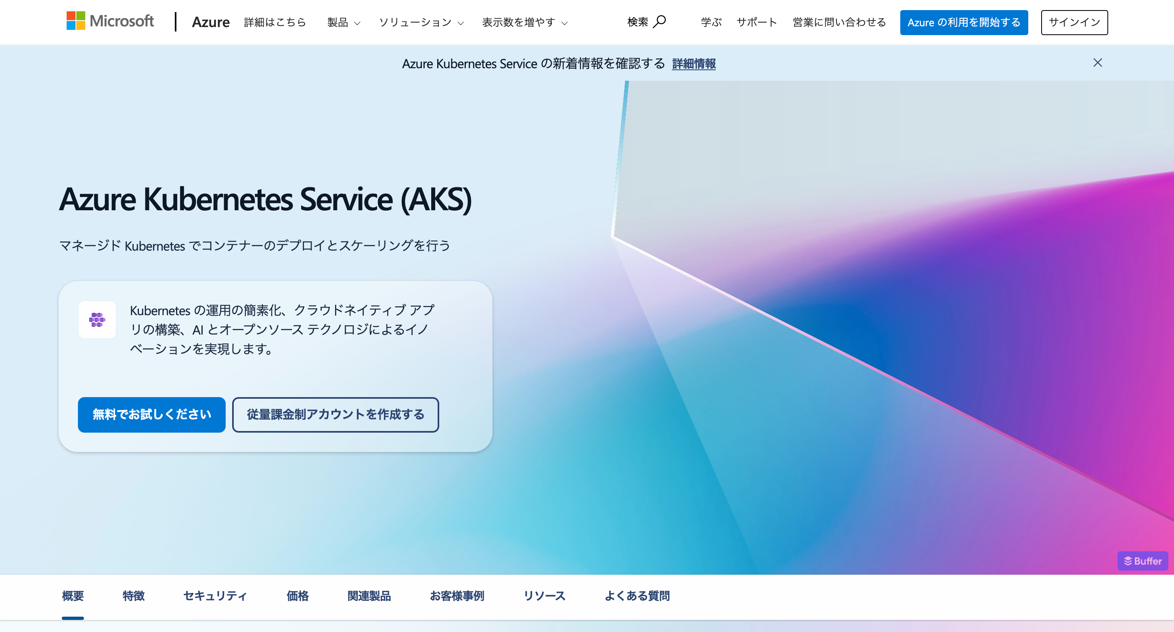This screenshot has width=1174, height=632.
Task: Select the よくある質問 tab
Action: coord(637,596)
